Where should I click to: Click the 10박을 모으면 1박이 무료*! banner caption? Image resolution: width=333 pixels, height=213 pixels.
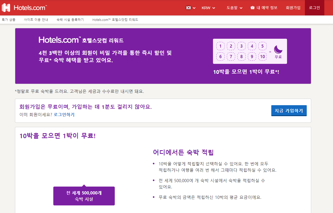tap(246, 71)
